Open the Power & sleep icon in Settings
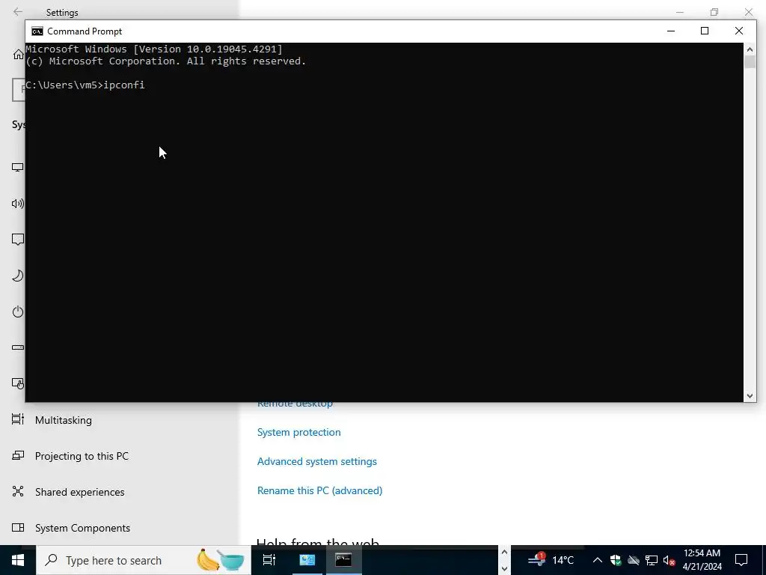766x575 pixels. coord(18,312)
